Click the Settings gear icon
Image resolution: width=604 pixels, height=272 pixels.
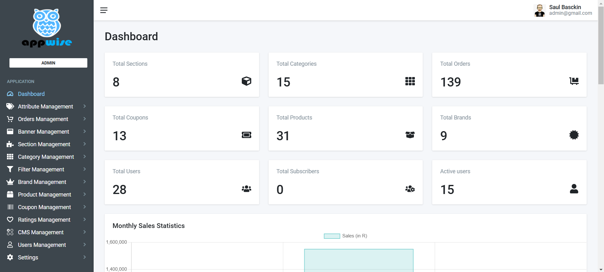(10, 257)
